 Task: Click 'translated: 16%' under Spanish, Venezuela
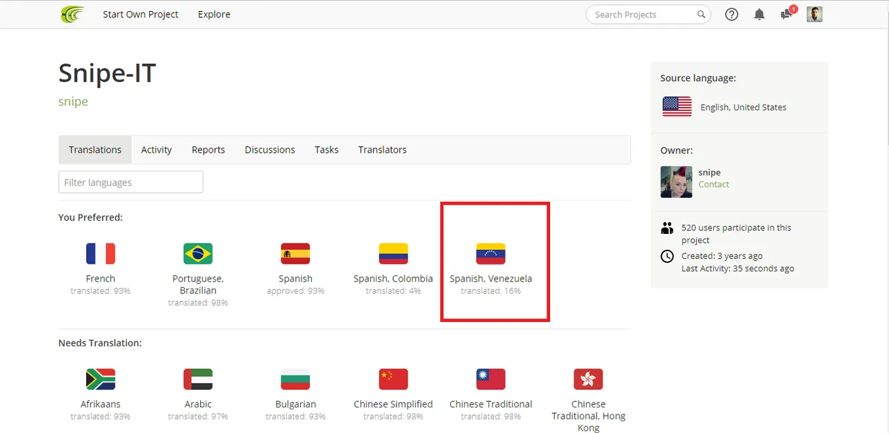tap(490, 291)
